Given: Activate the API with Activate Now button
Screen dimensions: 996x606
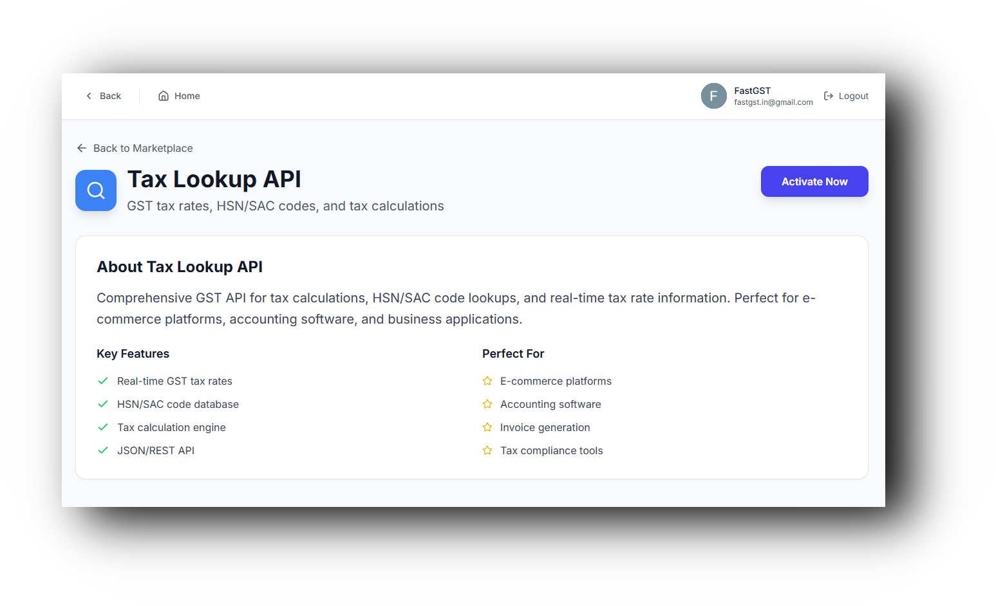Looking at the screenshot, I should click(x=814, y=181).
